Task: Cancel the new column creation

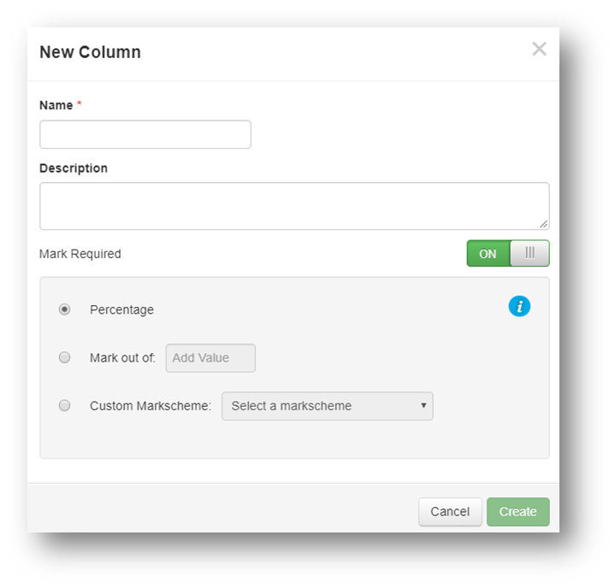Action: pos(450,512)
